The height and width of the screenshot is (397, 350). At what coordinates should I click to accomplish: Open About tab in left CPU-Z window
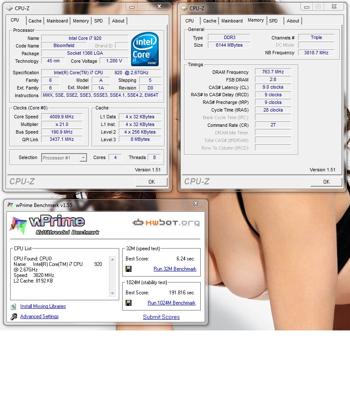[x=118, y=21]
